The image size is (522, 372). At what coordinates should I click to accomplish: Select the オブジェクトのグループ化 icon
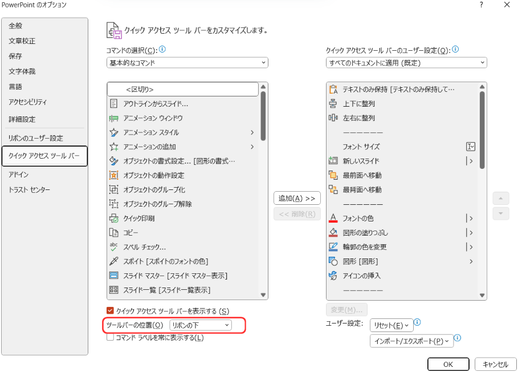113,190
